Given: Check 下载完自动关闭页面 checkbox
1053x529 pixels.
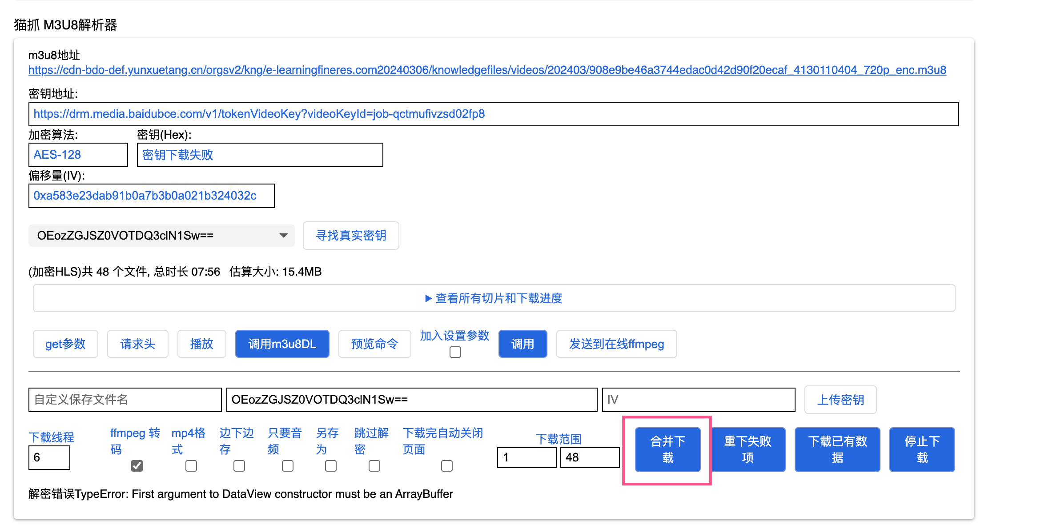Looking at the screenshot, I should [447, 465].
